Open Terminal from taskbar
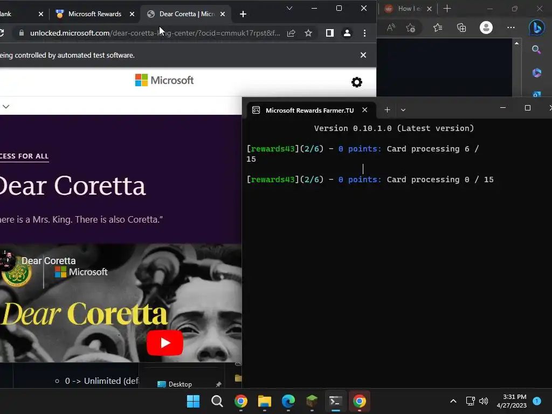This screenshot has width=552, height=414. click(x=335, y=401)
